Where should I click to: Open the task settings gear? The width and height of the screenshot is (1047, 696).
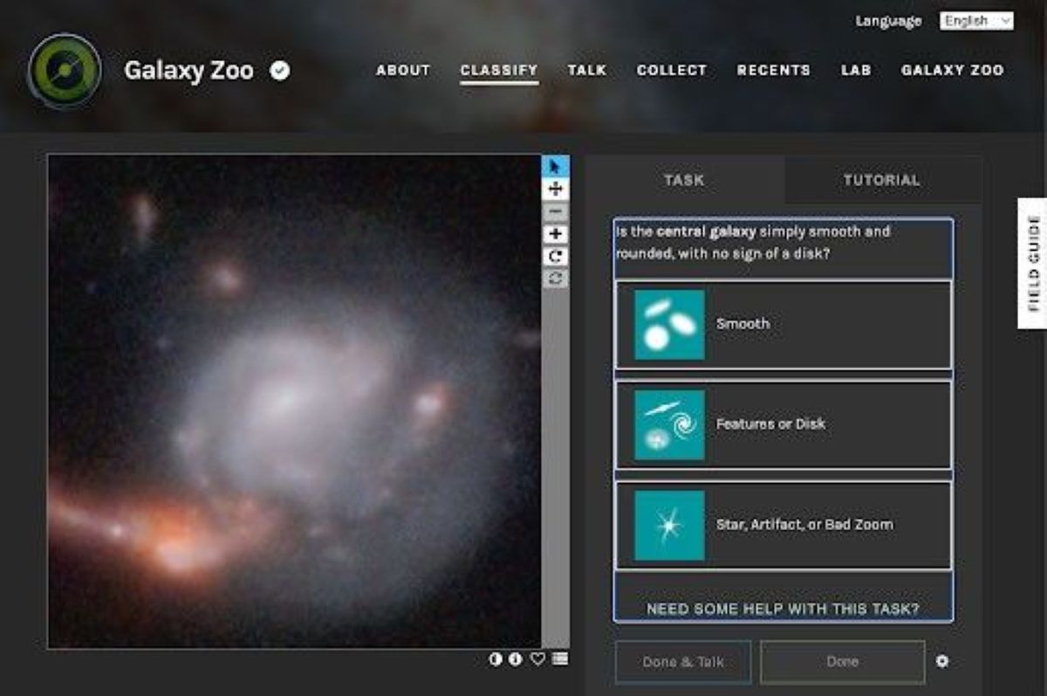coord(942,661)
